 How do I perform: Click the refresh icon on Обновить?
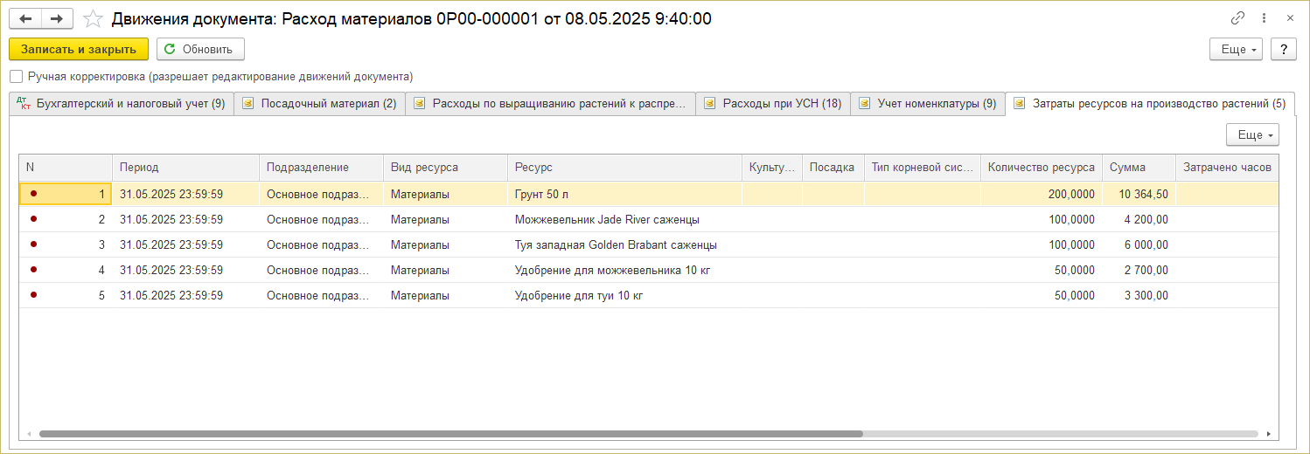pos(170,49)
